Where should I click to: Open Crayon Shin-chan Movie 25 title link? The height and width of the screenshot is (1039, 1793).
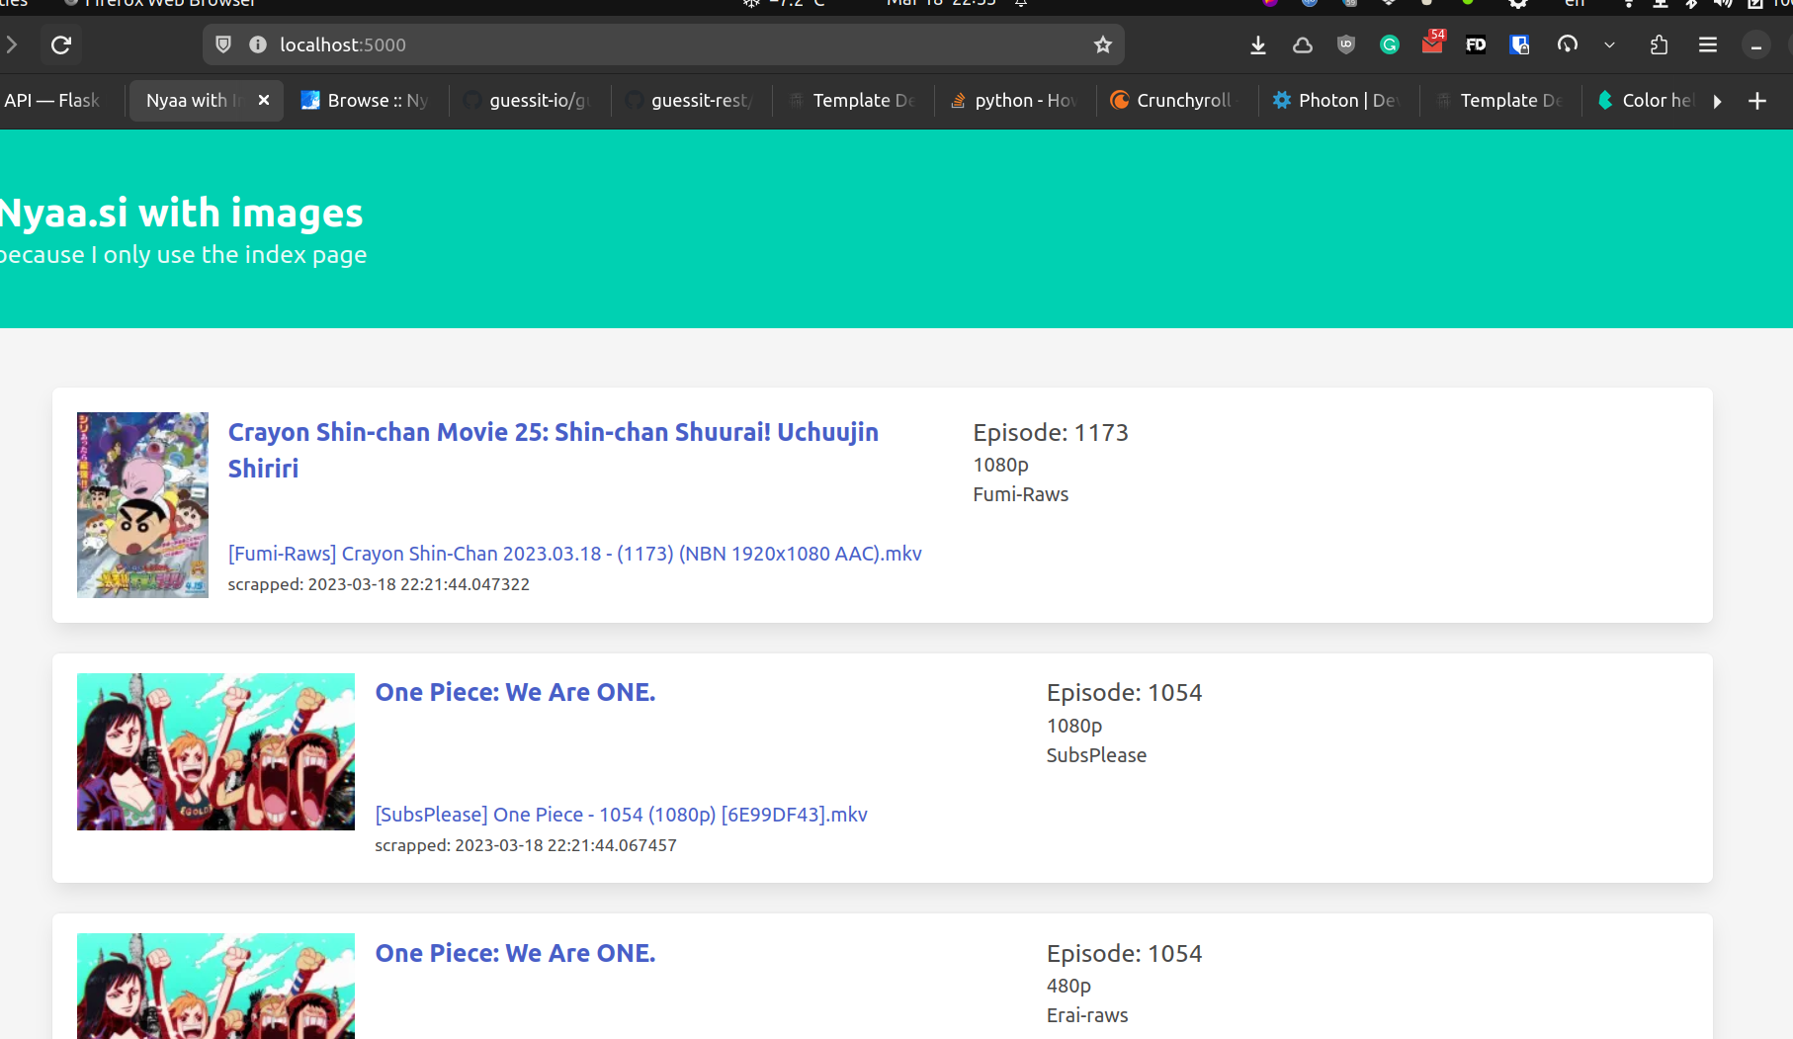(554, 450)
